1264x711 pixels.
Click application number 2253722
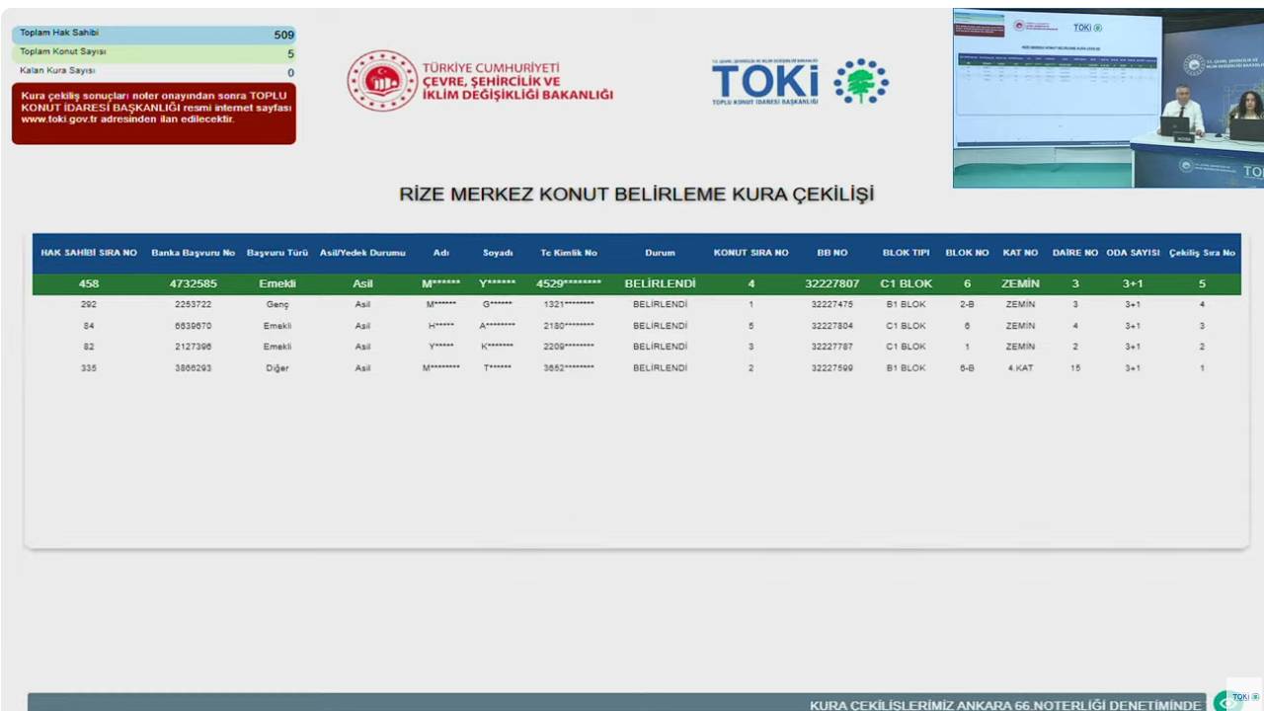(x=194, y=304)
